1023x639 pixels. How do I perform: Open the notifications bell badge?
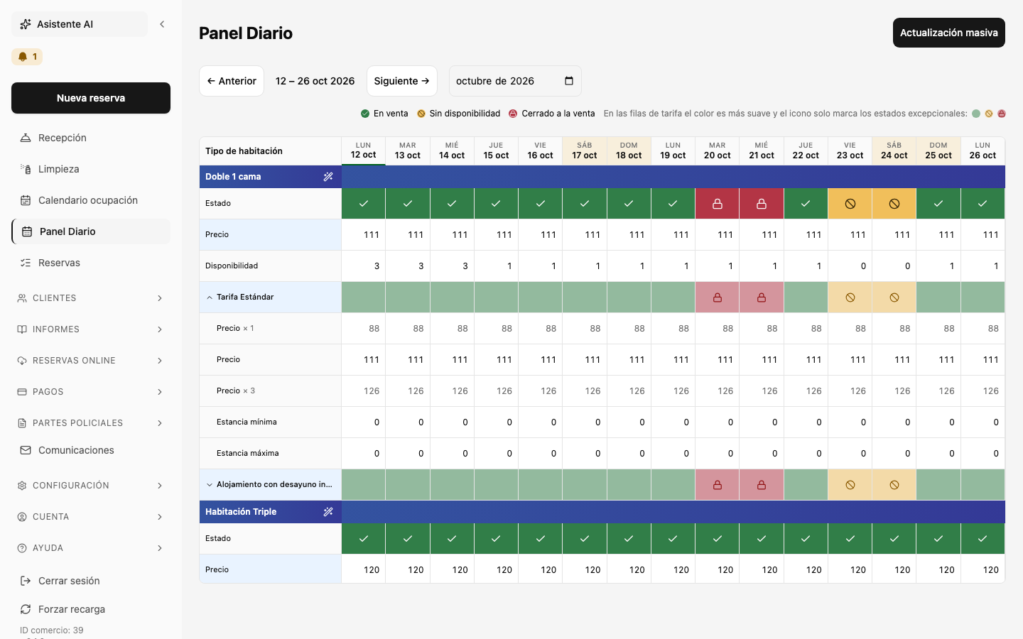tap(27, 57)
